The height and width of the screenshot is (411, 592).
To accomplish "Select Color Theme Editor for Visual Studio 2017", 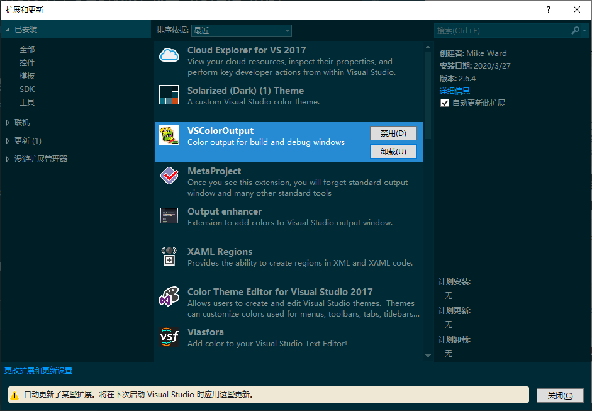I will coord(280,292).
